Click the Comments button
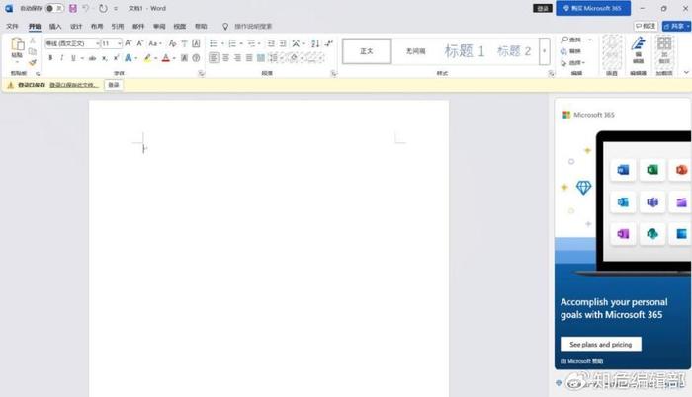The width and height of the screenshot is (692, 397). pyautogui.click(x=646, y=27)
